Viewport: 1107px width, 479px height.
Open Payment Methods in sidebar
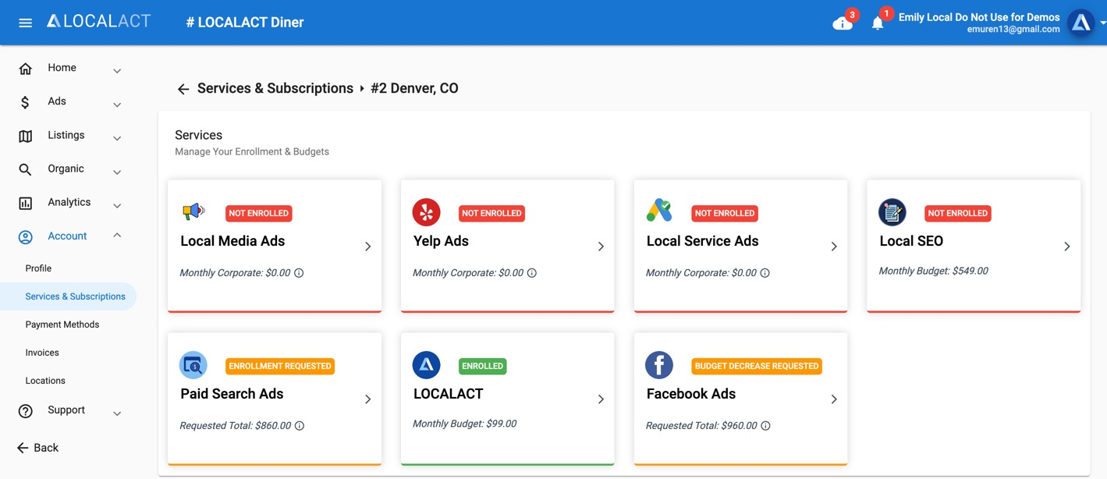(x=62, y=325)
